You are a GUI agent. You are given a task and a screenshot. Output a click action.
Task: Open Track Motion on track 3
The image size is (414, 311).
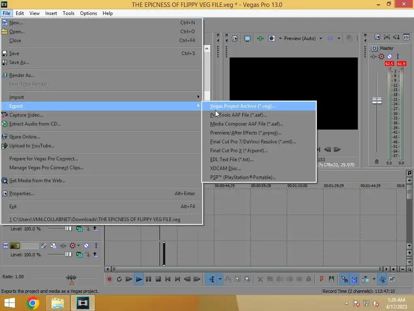point(53,246)
